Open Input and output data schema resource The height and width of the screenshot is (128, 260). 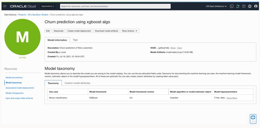point(19,98)
